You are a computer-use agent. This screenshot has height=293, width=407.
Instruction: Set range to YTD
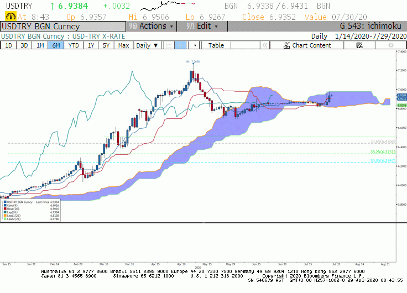tap(74, 45)
